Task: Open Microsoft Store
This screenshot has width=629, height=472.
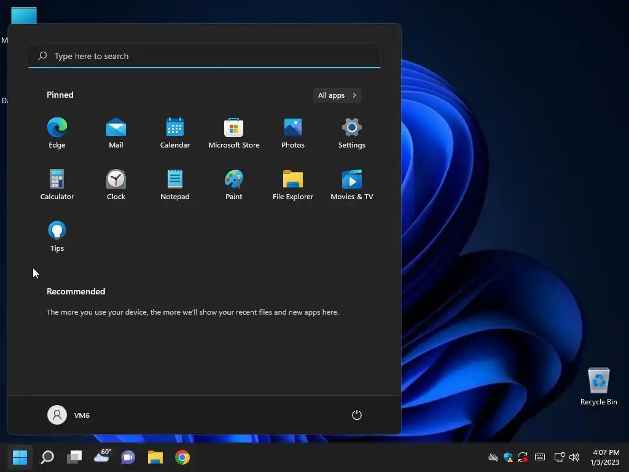Action: coord(234,133)
